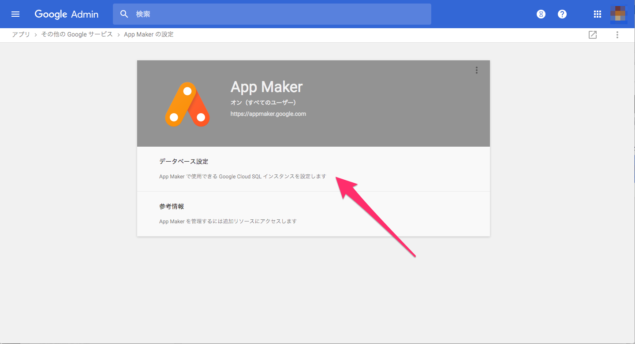Open https://appmaker.google.com link
635x344 pixels.
268,114
